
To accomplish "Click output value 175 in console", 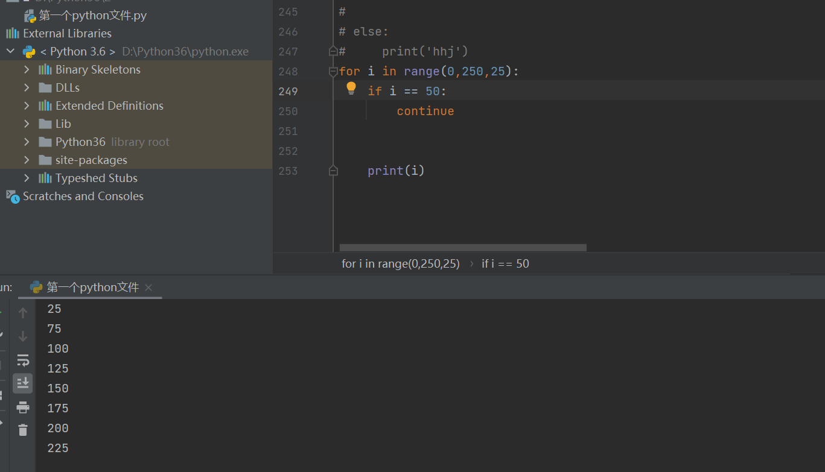I will pyautogui.click(x=58, y=408).
